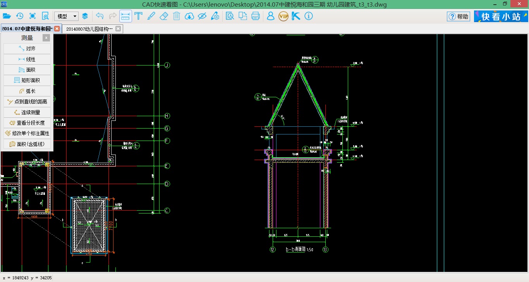Select 连续测量 option
The image size is (529, 282).
point(27,112)
